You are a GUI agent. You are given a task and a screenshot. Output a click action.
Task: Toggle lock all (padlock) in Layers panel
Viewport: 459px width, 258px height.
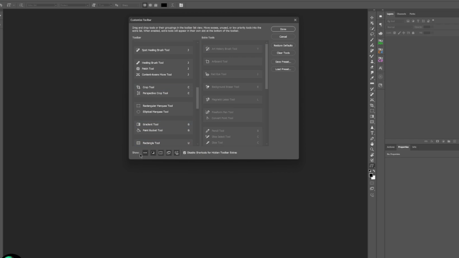[413, 33]
